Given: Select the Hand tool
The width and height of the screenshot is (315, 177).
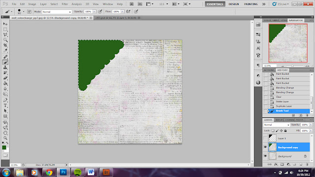Looking at the screenshot, I should tap(5, 133).
